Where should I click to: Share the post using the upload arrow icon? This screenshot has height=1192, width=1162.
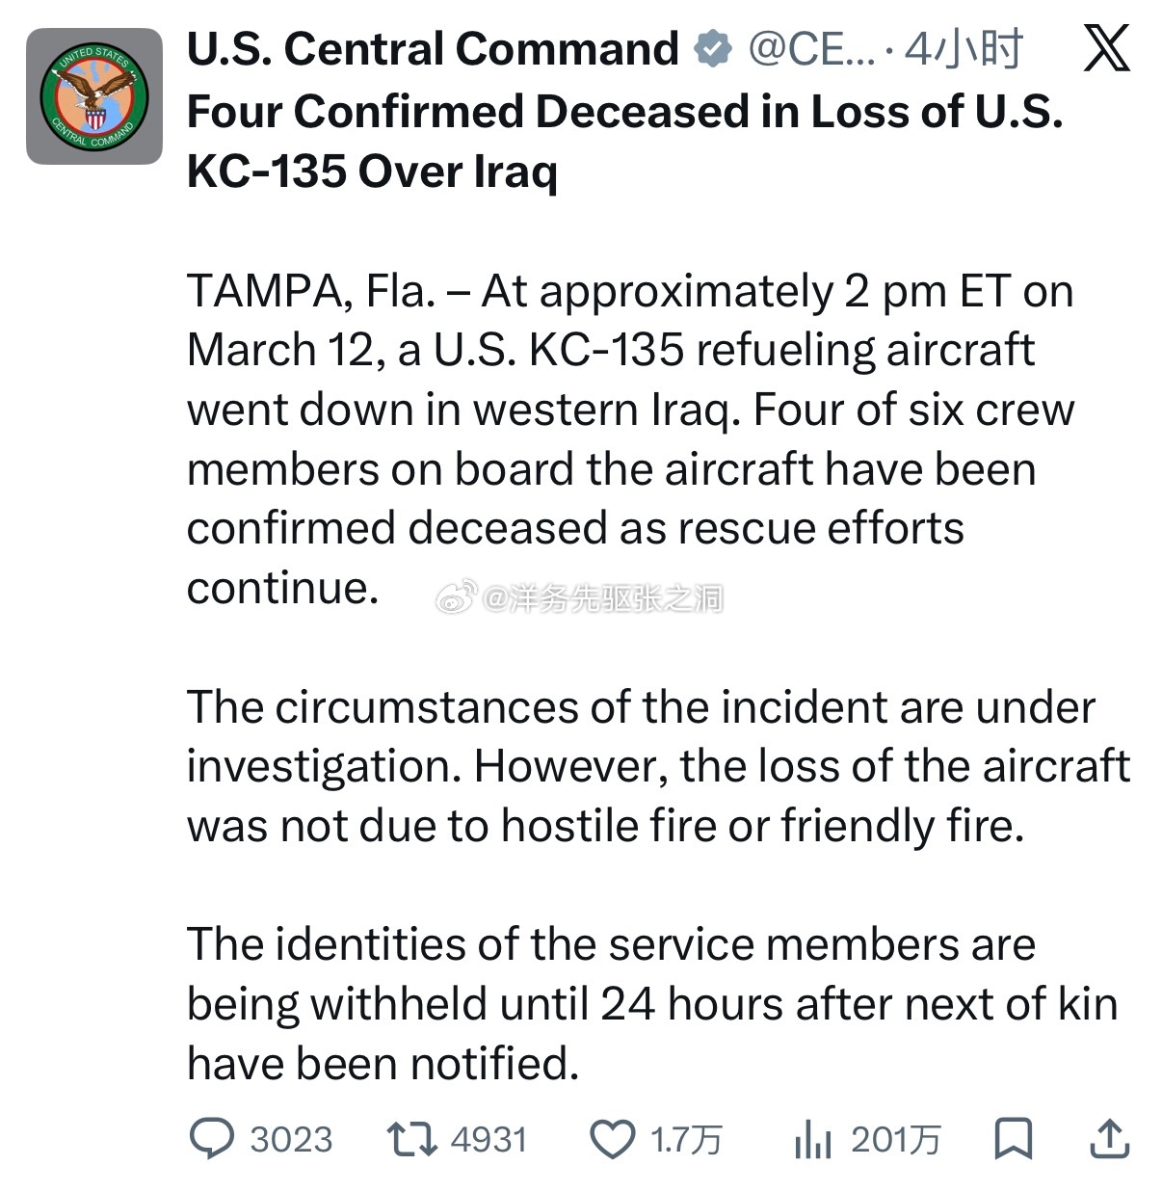(x=1109, y=1138)
